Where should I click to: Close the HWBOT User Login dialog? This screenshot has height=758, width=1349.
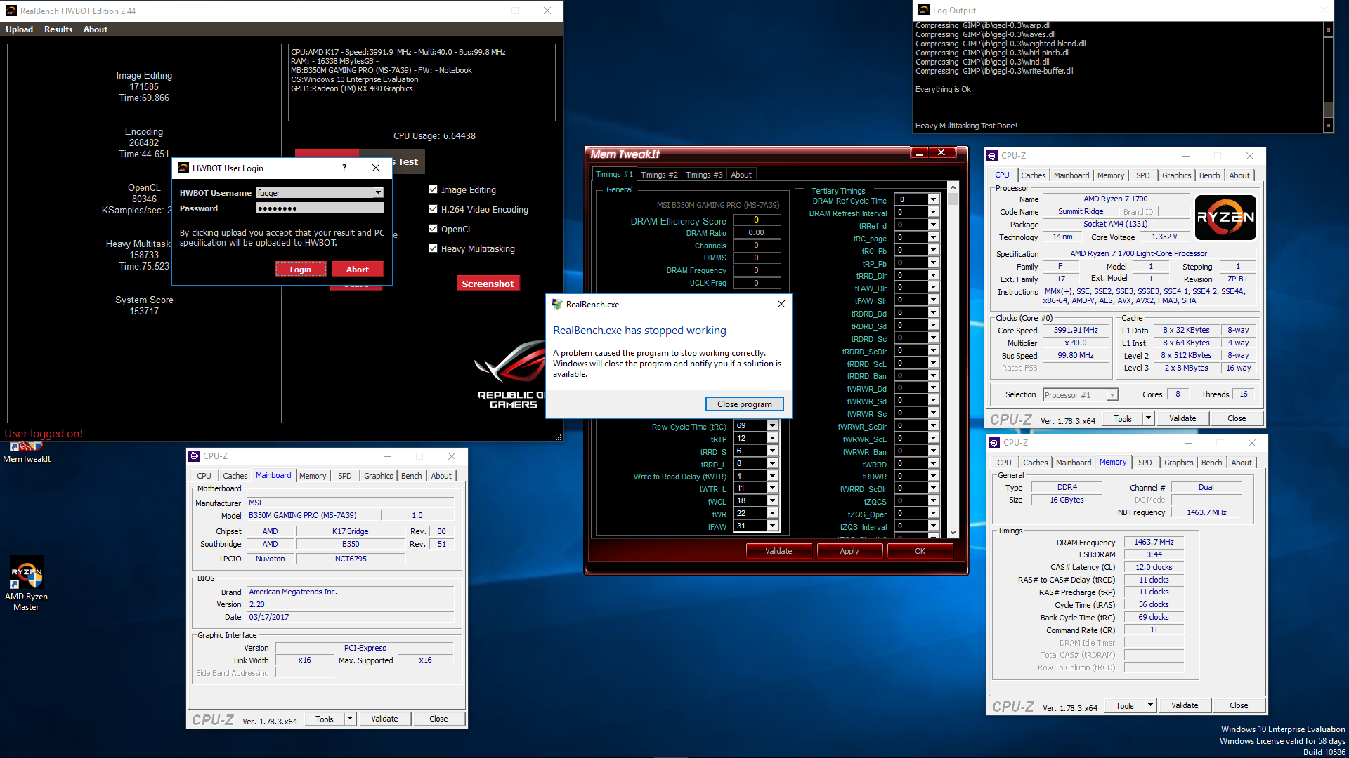tap(376, 168)
